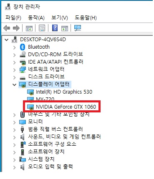Expand the mouse pointing devices category
Image resolution: width=154 pixels, height=179 pixels.
tap(15, 115)
